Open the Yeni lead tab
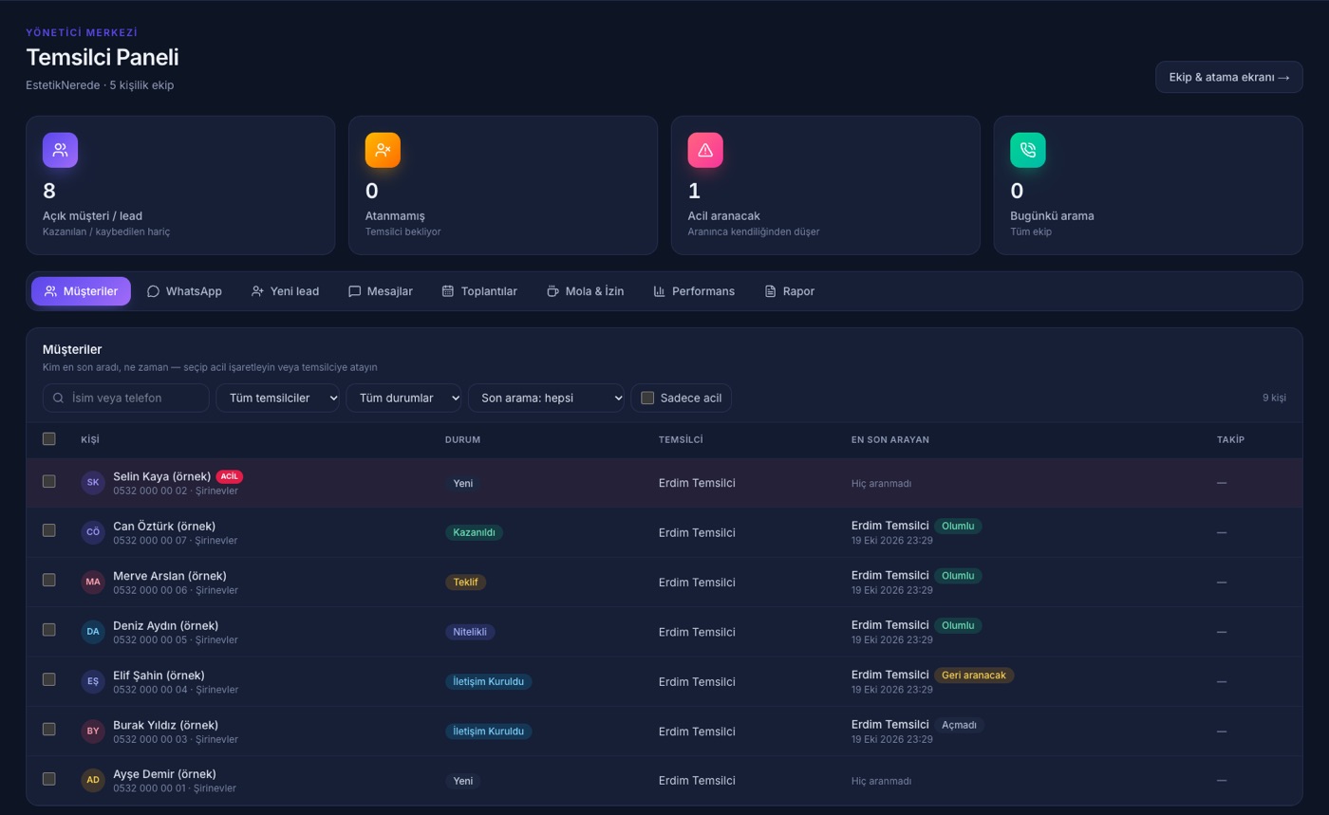 (285, 291)
